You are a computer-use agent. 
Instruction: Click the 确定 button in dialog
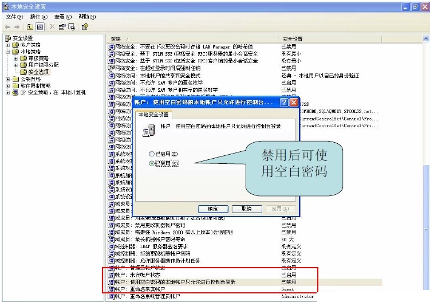coord(212,209)
